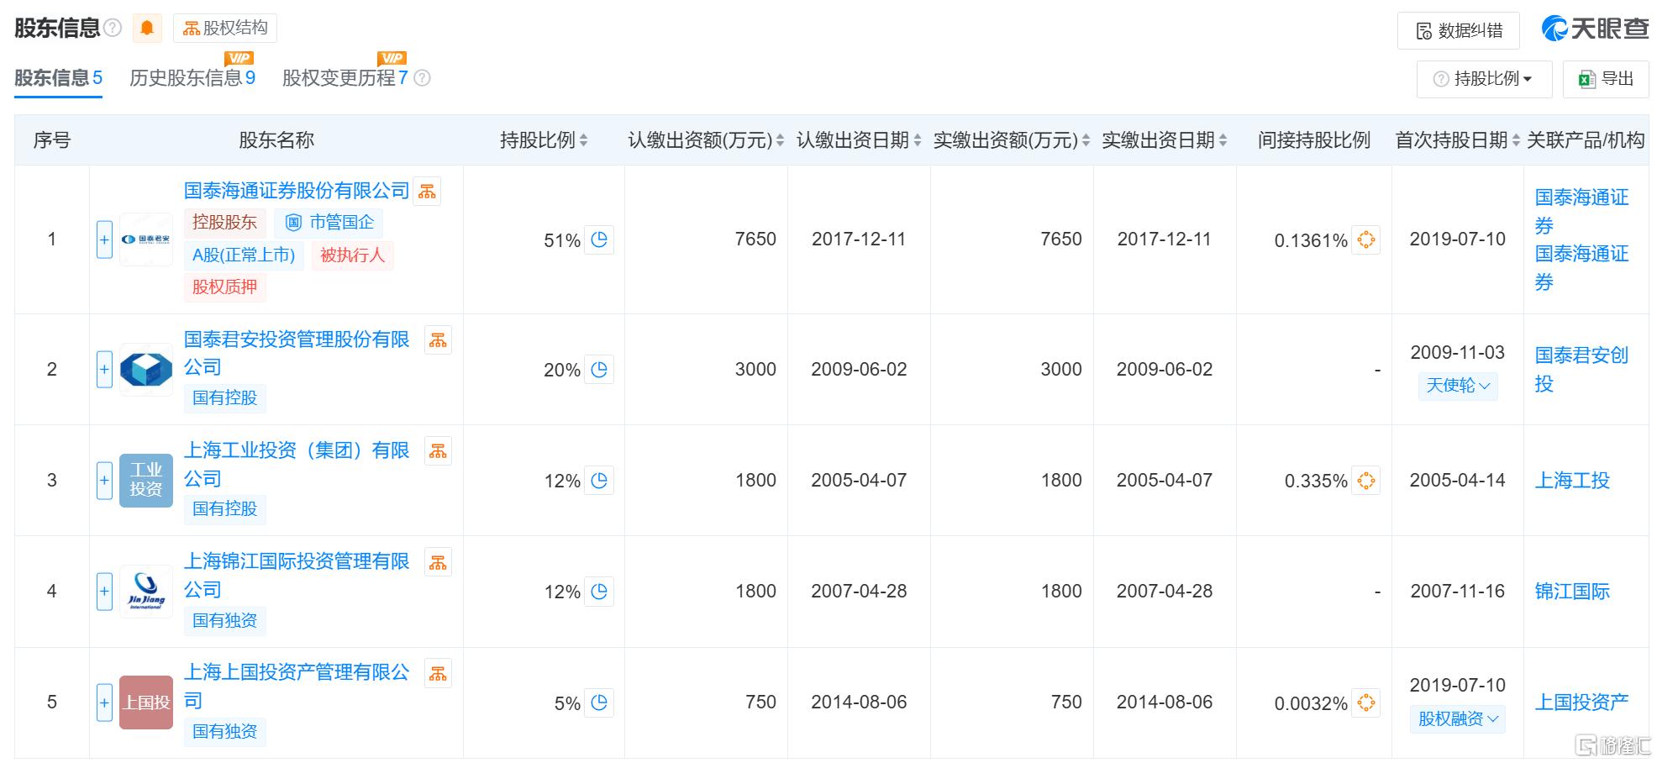Image resolution: width=1657 pixels, height=763 pixels.
Task: Open 国泰君安投资管理股份有限公司 link
Action: [x=297, y=353]
